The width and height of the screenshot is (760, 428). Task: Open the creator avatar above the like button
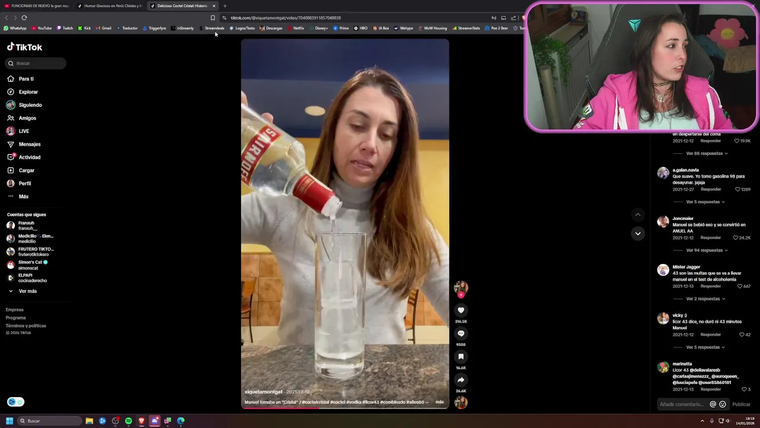(461, 288)
